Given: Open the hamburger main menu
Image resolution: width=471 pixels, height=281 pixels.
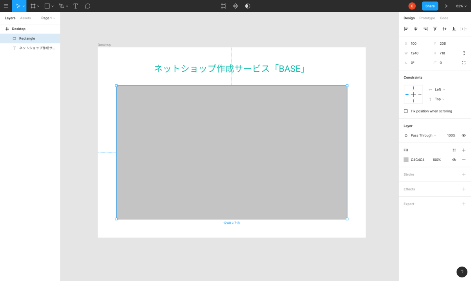Looking at the screenshot, I should [6, 6].
